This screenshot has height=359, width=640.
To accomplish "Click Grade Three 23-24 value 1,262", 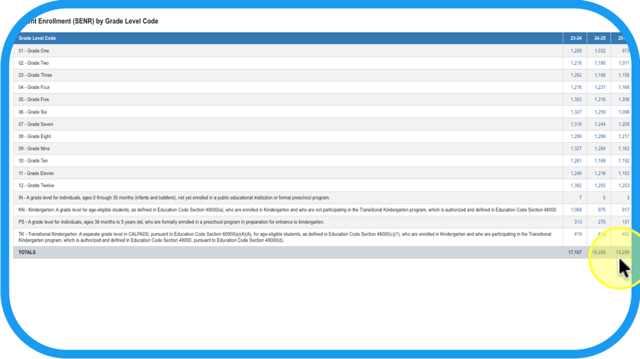I will (576, 75).
